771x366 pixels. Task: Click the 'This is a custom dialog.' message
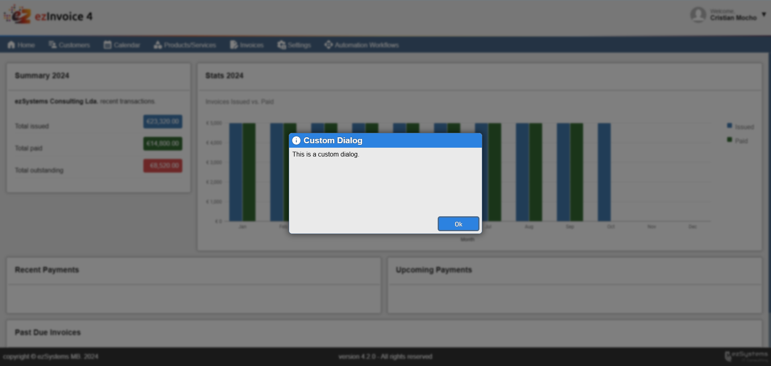[326, 154]
